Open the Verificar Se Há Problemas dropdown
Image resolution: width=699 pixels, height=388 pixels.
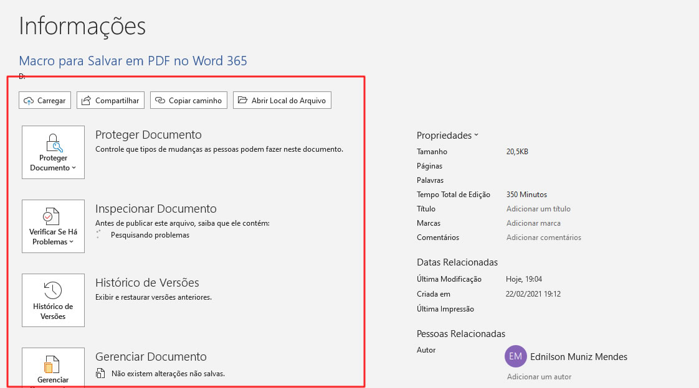click(53, 226)
